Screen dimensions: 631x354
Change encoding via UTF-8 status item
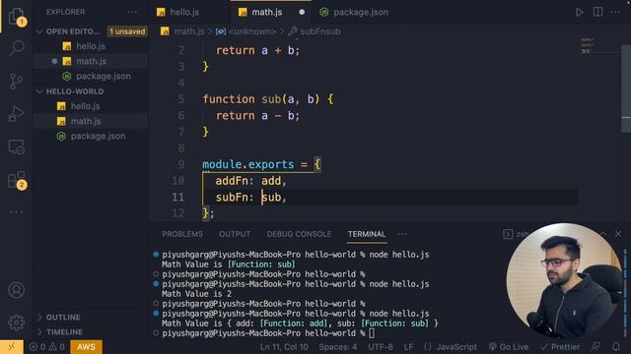(381, 347)
